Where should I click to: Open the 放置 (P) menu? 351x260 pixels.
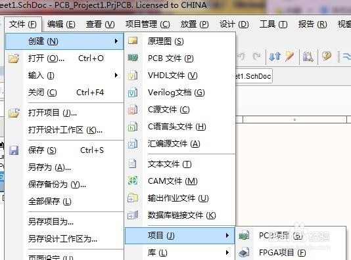[x=195, y=24]
